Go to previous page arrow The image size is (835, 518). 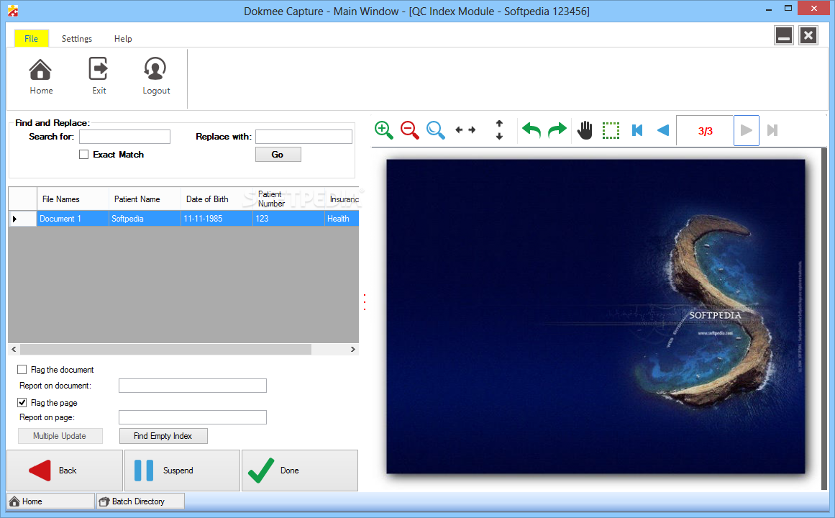[x=663, y=130]
